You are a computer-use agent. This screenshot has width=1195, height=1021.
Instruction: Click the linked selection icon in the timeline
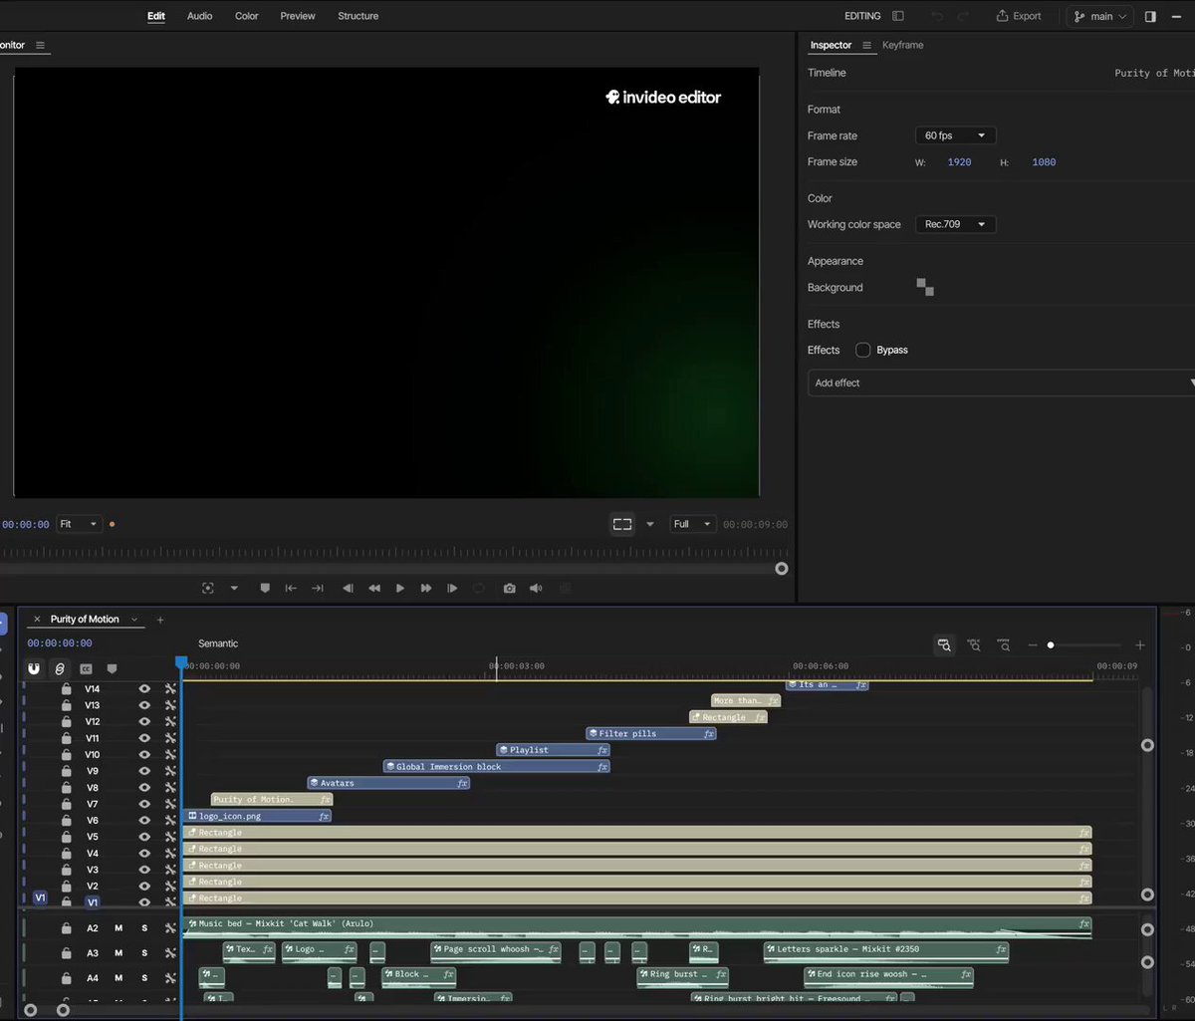[60, 669]
